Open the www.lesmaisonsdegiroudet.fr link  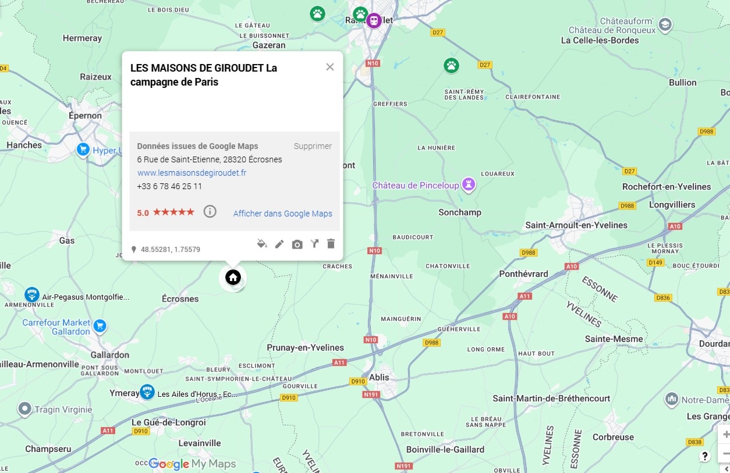[192, 173]
